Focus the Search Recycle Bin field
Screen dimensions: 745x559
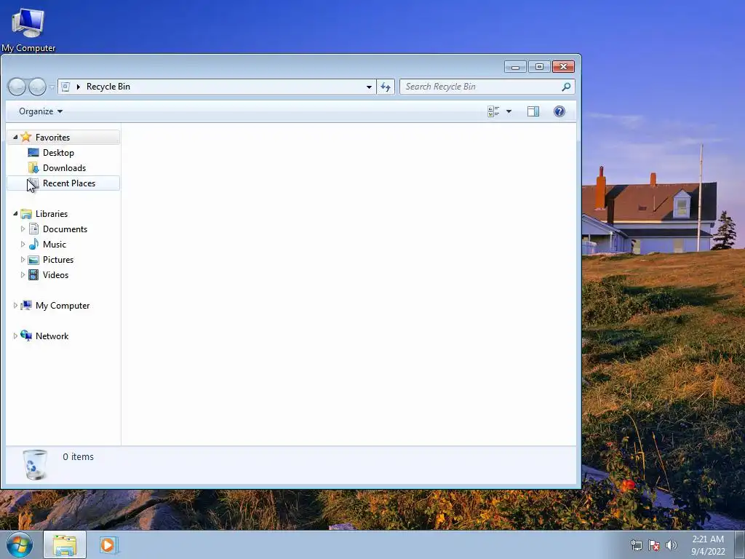pyautogui.click(x=487, y=87)
